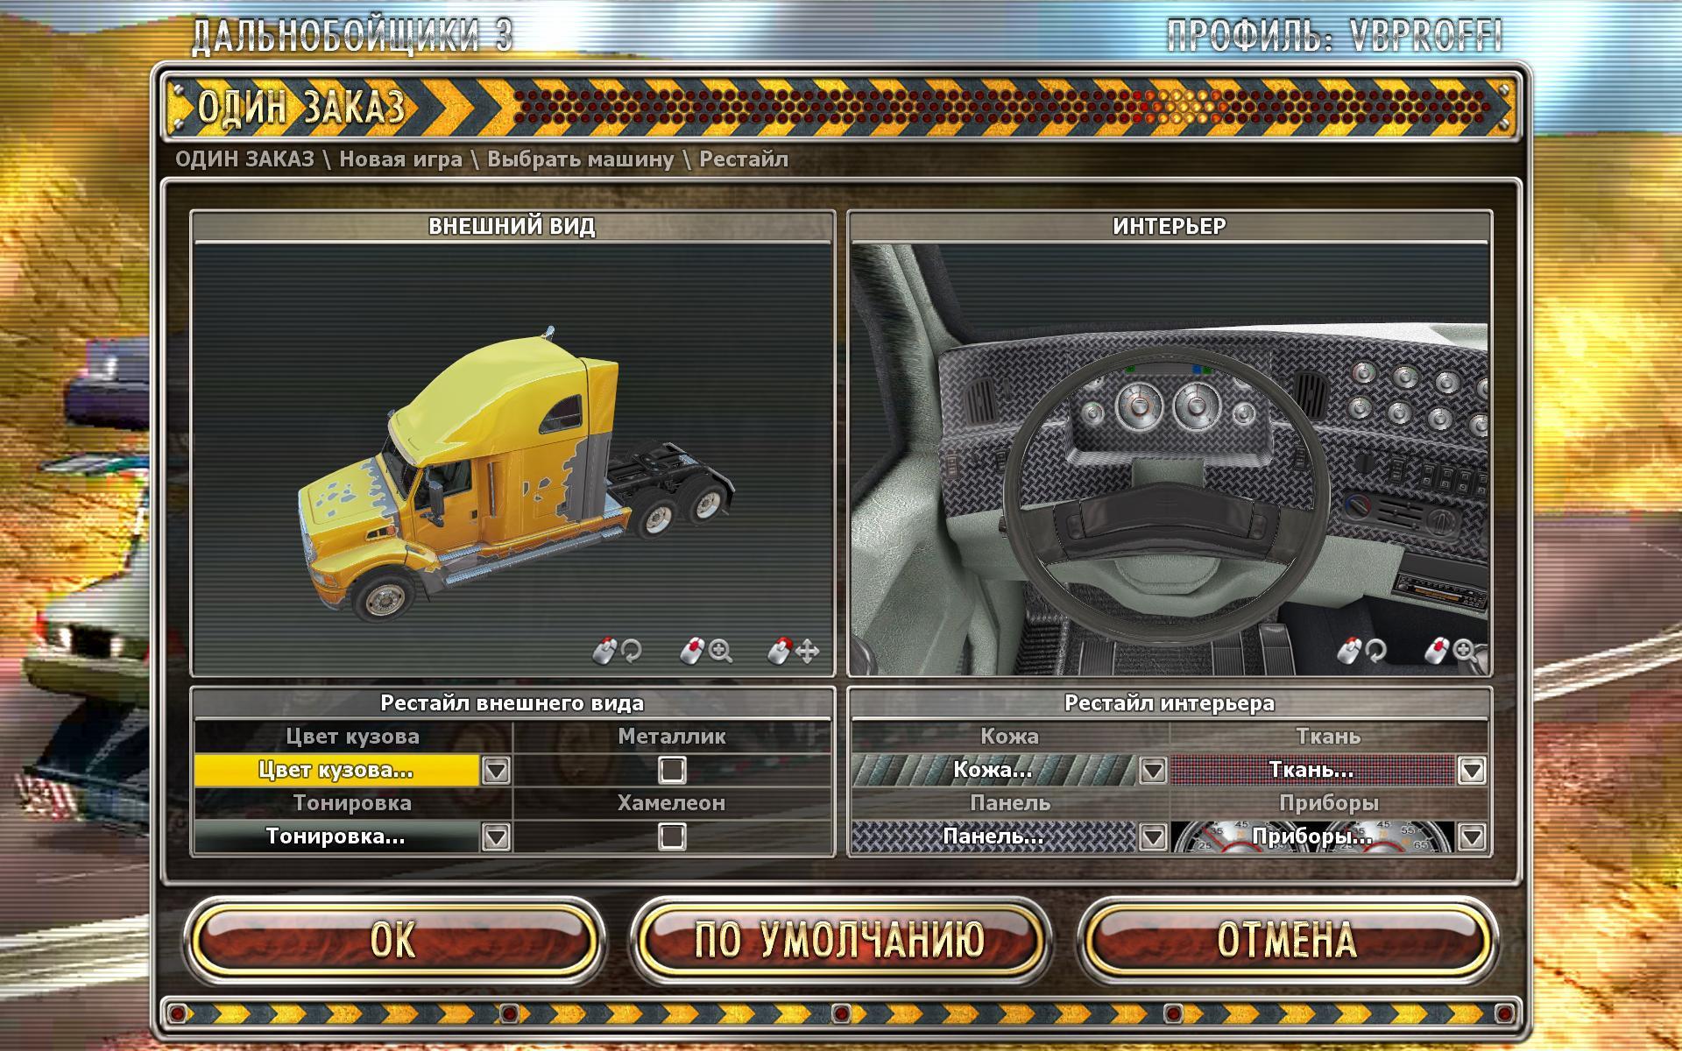Click the yellow Цвет кузова color swatch
Screen dimensions: 1682x1051
336,771
